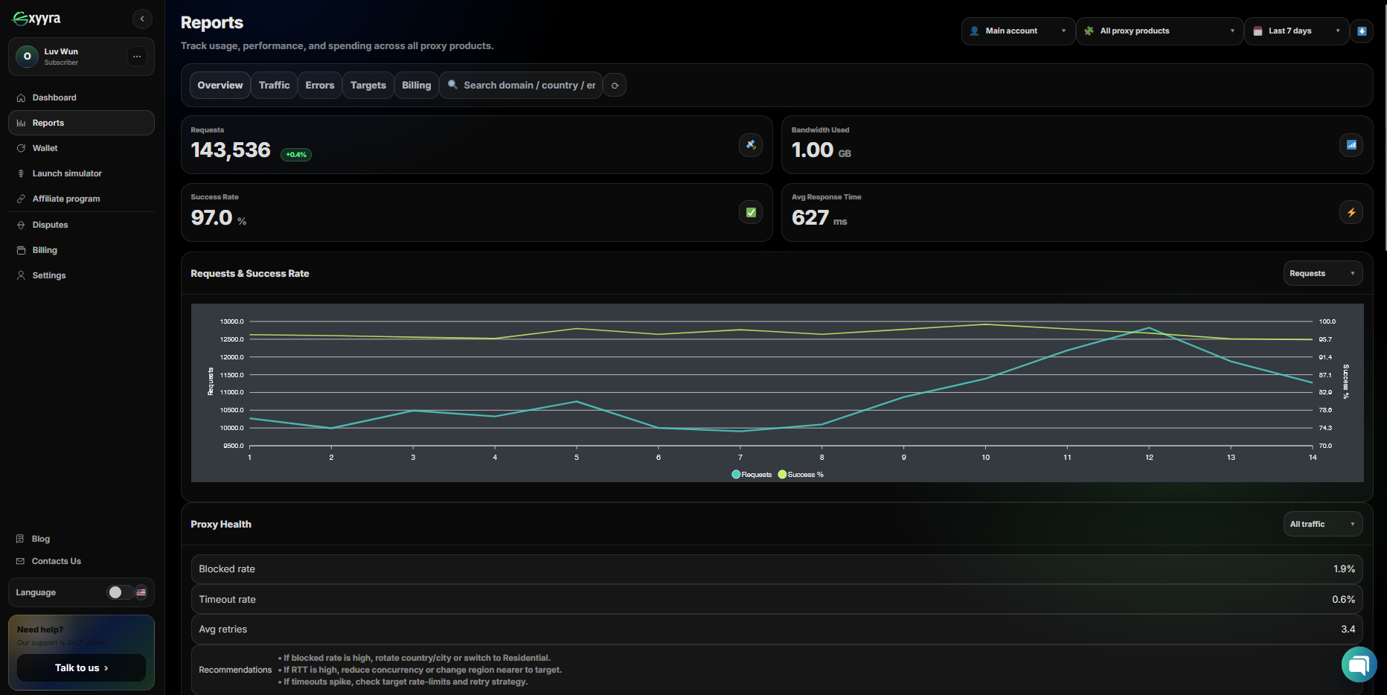Expand the All proxy products dropdown
The width and height of the screenshot is (1387, 695).
[1159, 31]
